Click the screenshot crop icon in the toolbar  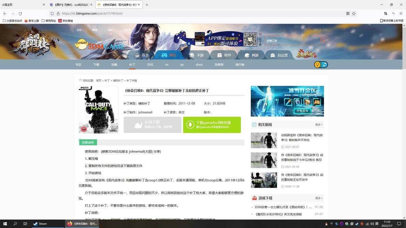pyautogui.click(x=386, y=14)
